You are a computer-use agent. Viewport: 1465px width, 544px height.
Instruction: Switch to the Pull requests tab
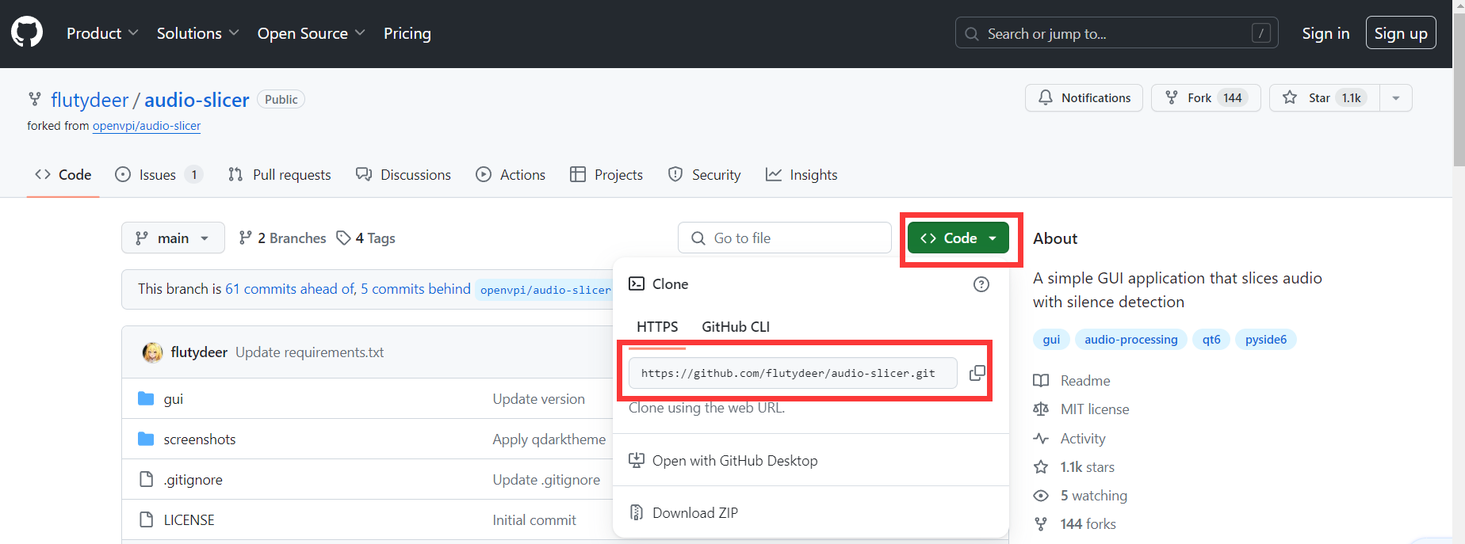coord(279,175)
